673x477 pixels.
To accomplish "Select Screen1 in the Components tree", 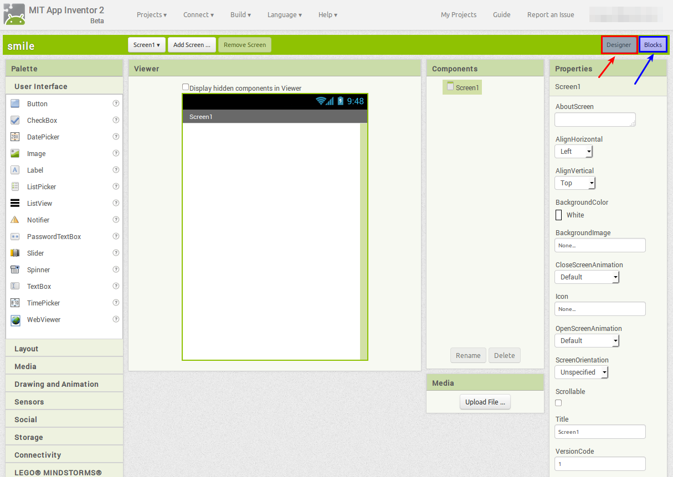I will [462, 87].
